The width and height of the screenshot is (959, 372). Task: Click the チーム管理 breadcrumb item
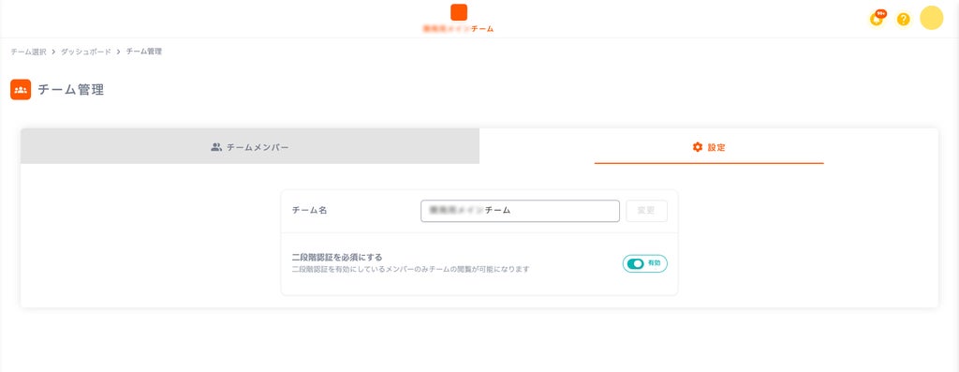pos(143,52)
